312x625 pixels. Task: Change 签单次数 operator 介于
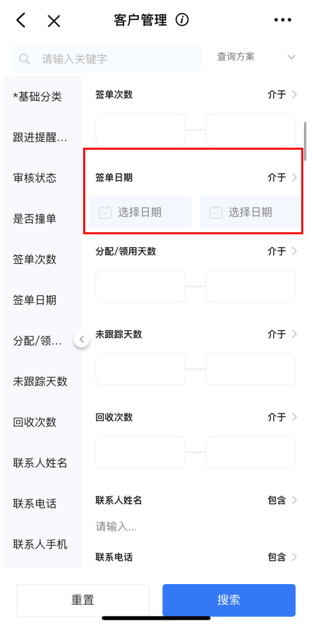282,95
